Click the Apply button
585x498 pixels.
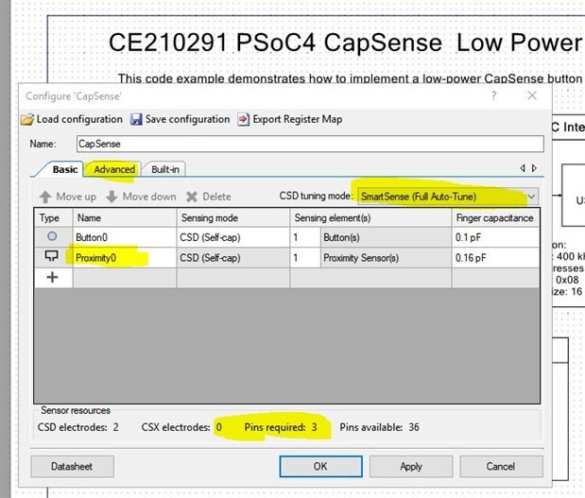click(411, 466)
